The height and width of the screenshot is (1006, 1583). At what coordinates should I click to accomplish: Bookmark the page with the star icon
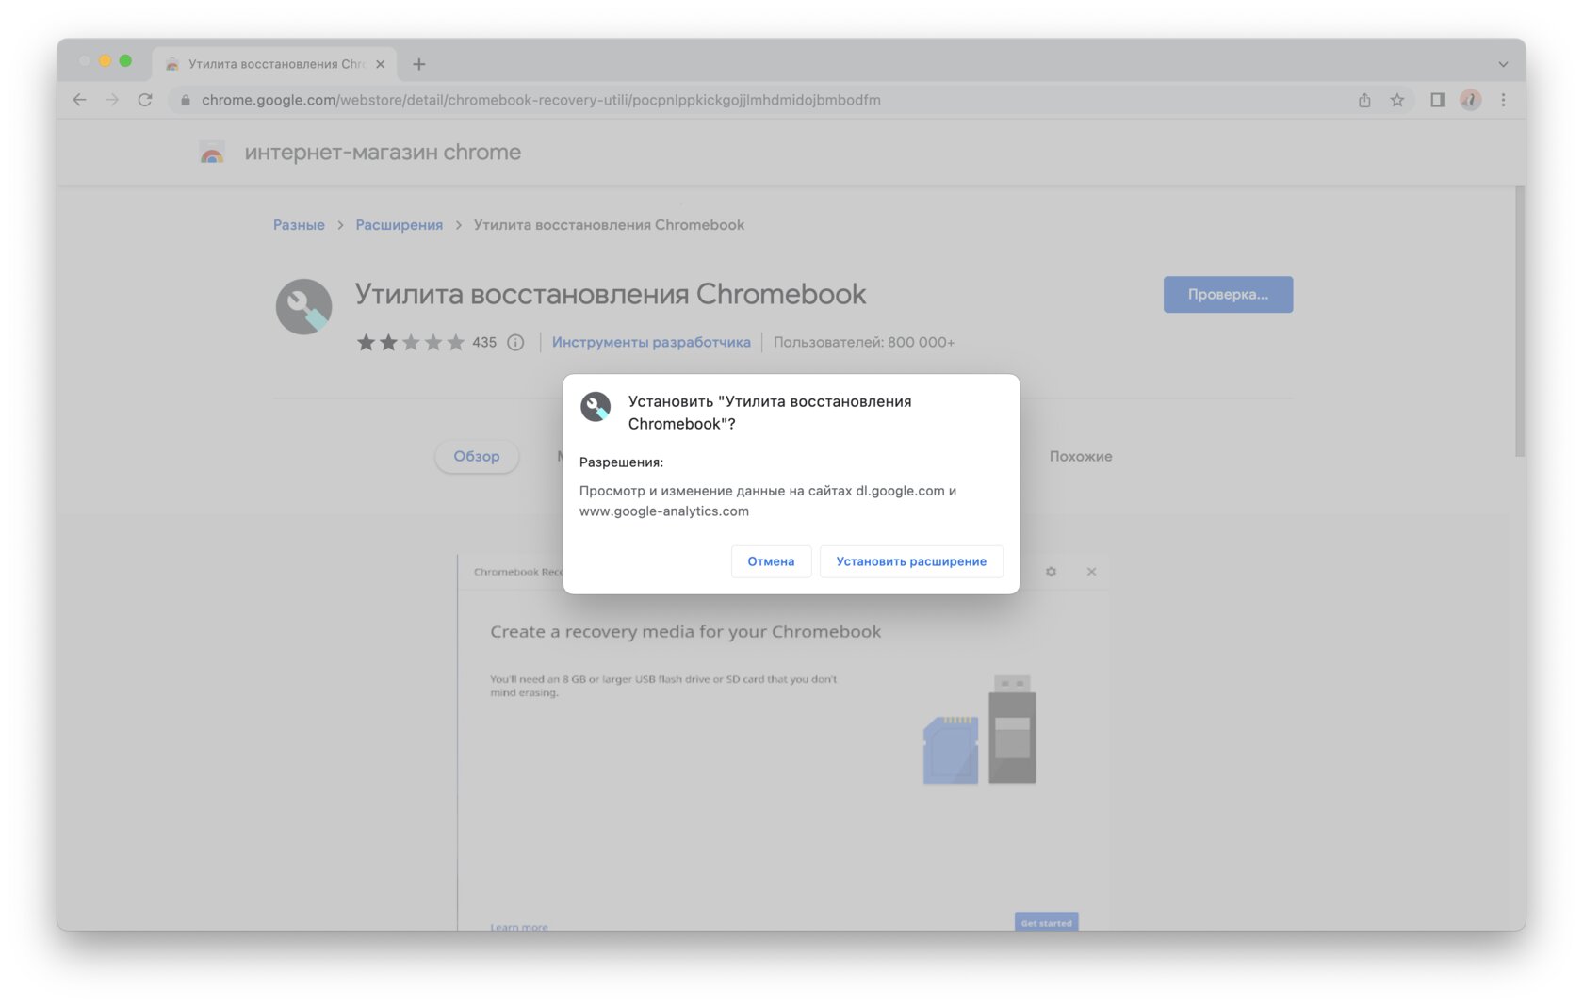click(x=1395, y=100)
